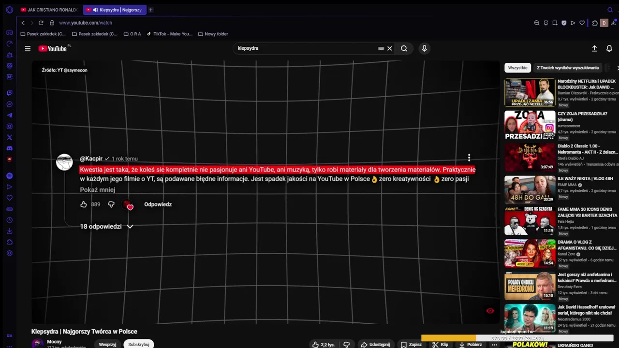The image size is (619, 348).
Task: Take a snapshot with the capture icon
Action: pyautogui.click(x=555, y=23)
